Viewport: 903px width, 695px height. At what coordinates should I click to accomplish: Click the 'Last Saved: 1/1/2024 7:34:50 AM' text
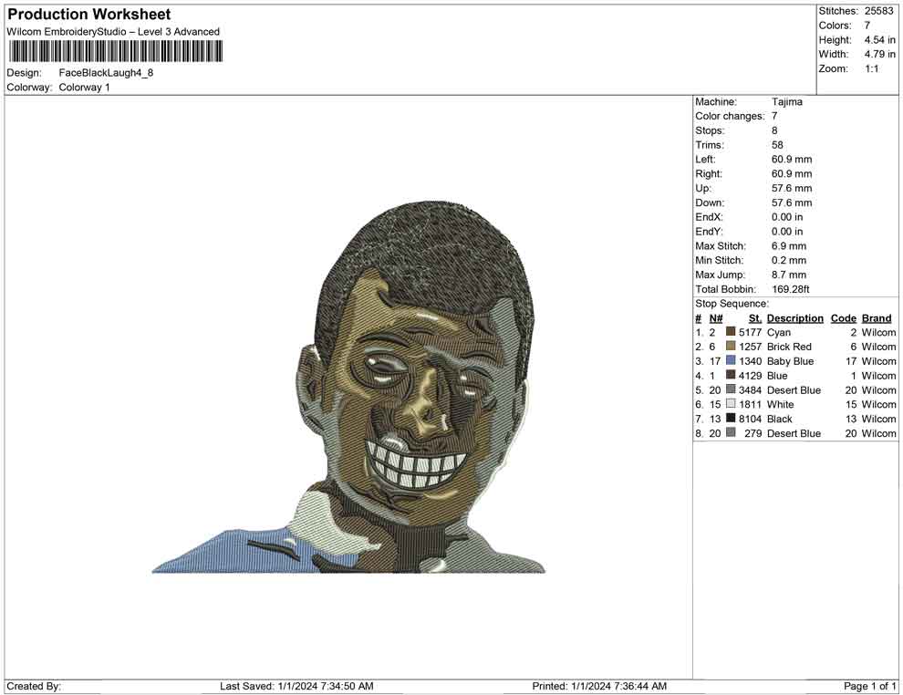tap(296, 686)
